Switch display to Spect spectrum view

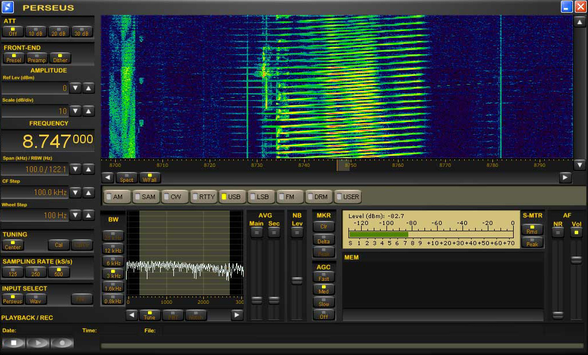click(x=126, y=177)
